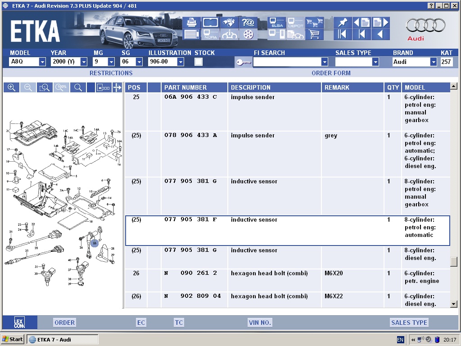Click the PART NUMBER column header
461x346 pixels.
point(194,87)
